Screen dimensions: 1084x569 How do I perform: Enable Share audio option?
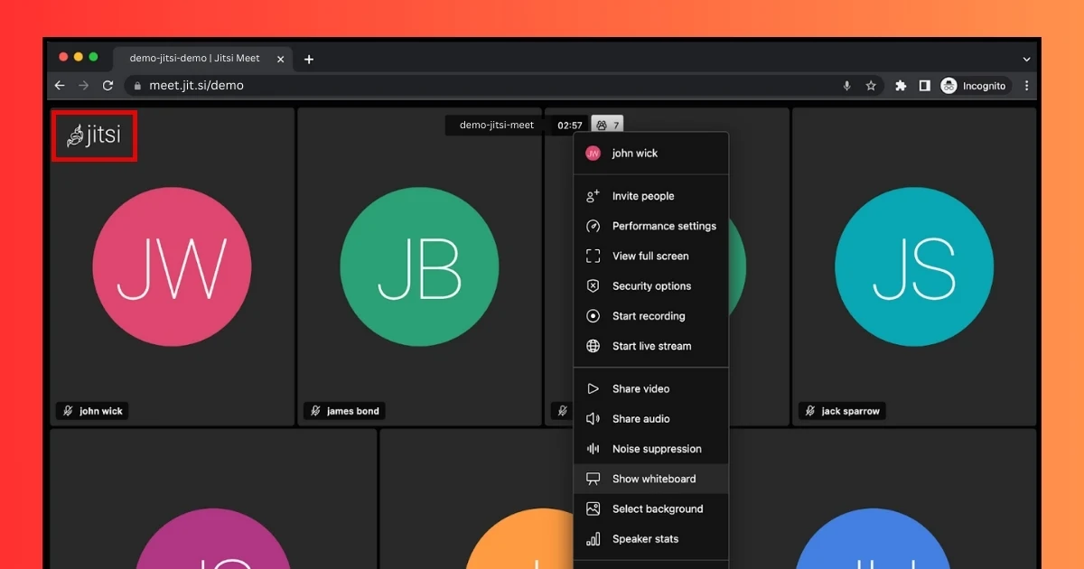coord(640,419)
